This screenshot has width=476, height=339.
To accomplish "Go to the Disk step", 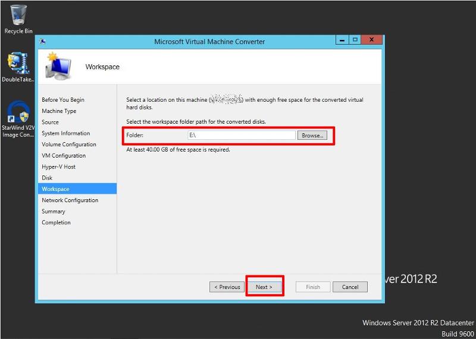I will [47, 178].
